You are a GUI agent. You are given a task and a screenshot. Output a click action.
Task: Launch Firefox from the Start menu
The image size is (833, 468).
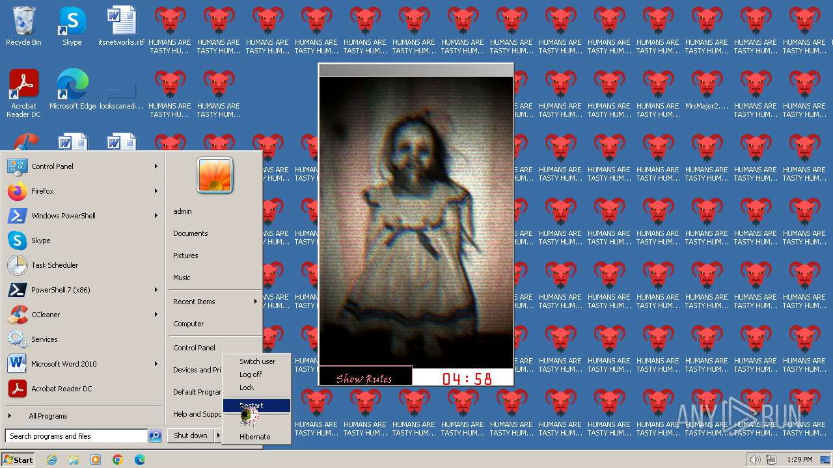83,191
